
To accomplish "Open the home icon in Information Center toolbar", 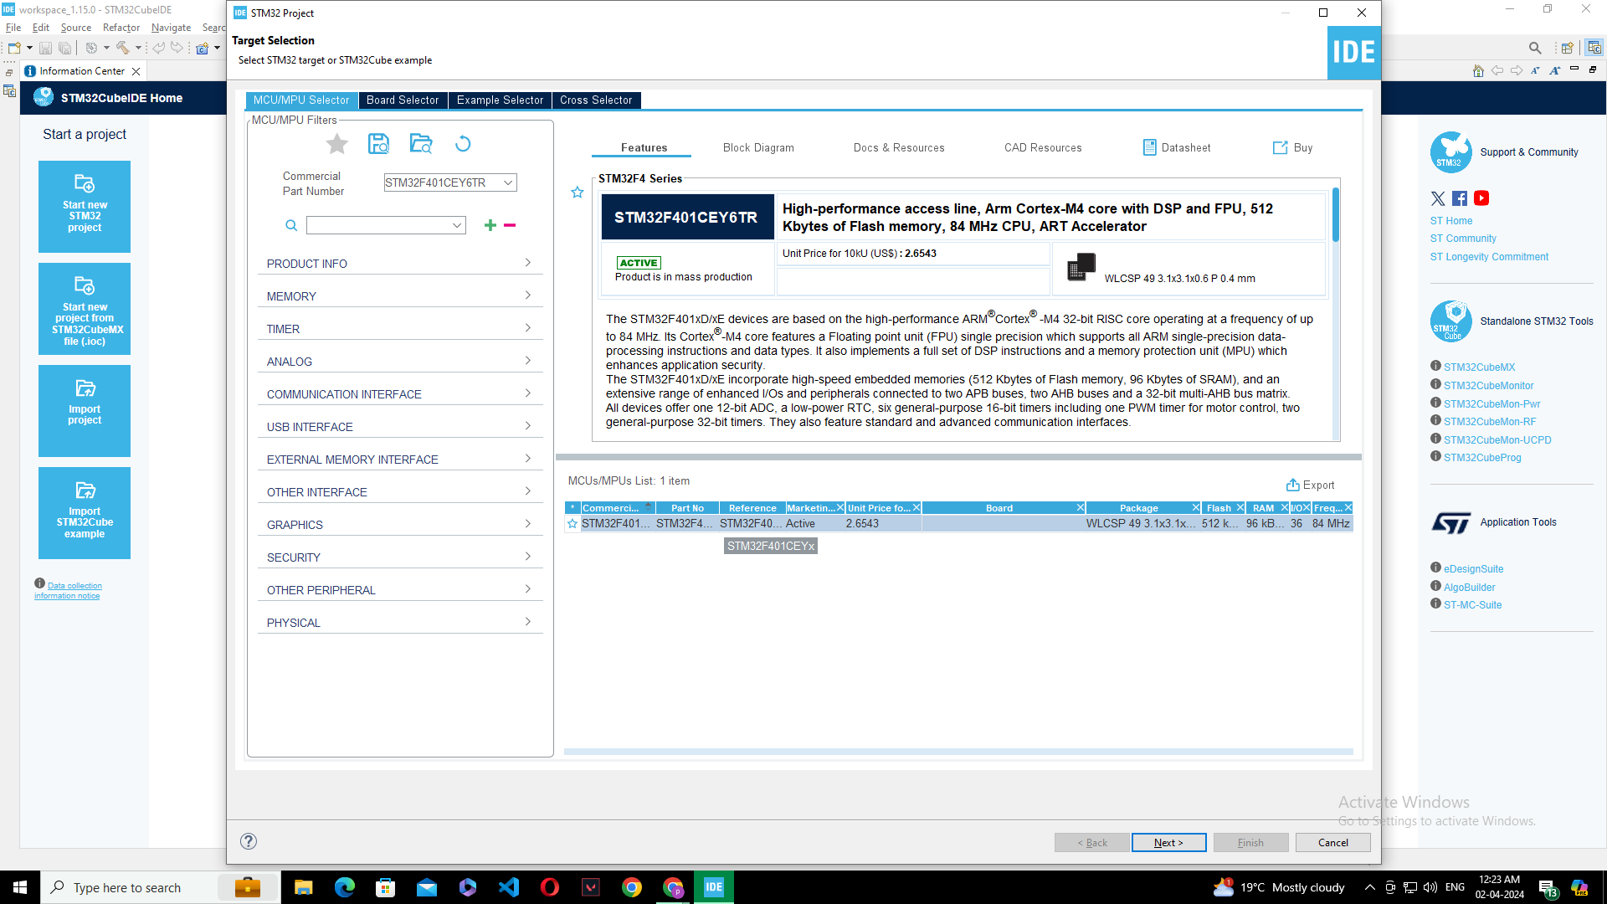I will click(x=1478, y=71).
